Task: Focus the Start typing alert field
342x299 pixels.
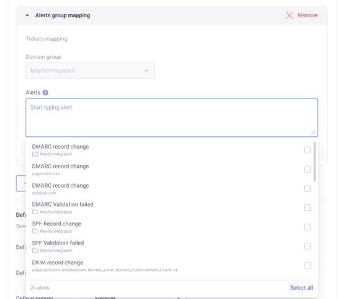Action: 172,118
